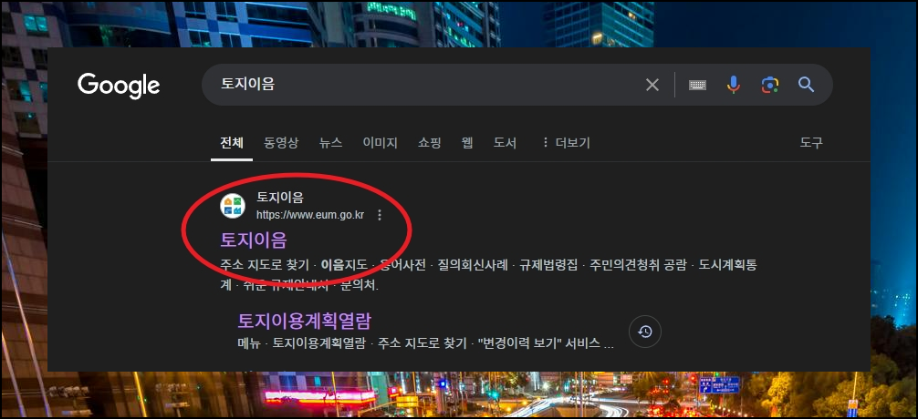Click the 규제법령집 snippet text
This screenshot has height=419, width=918.
click(x=550, y=265)
